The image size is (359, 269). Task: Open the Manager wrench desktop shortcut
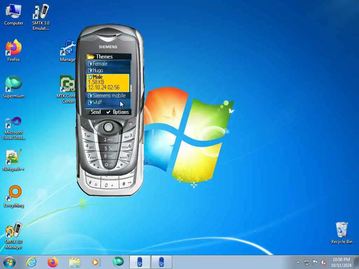(x=67, y=51)
